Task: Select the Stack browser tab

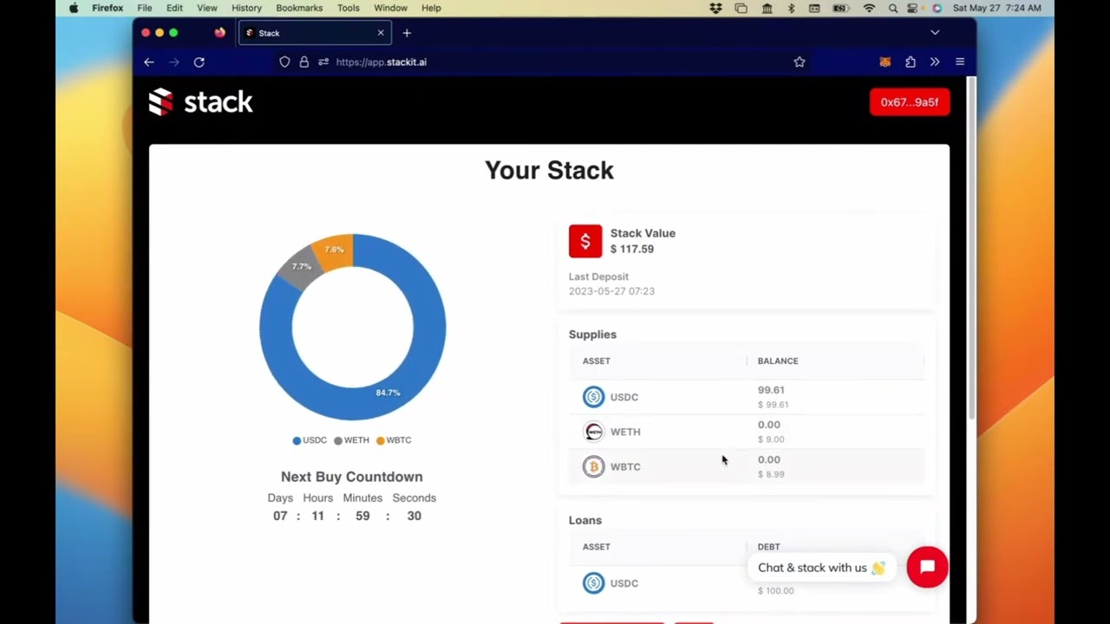Action: click(x=315, y=33)
